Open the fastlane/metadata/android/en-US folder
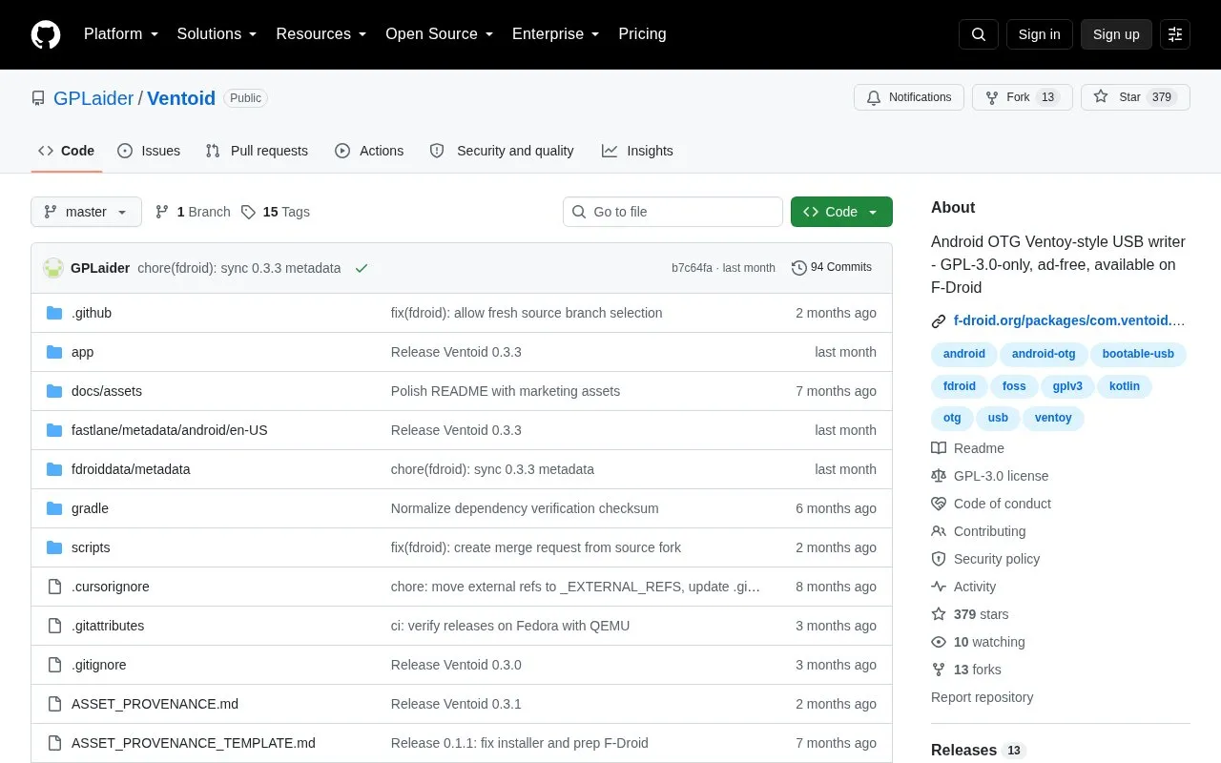The height and width of the screenshot is (763, 1221). click(x=170, y=430)
